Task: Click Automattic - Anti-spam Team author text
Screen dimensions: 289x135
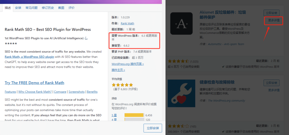Action: tap(226, 44)
